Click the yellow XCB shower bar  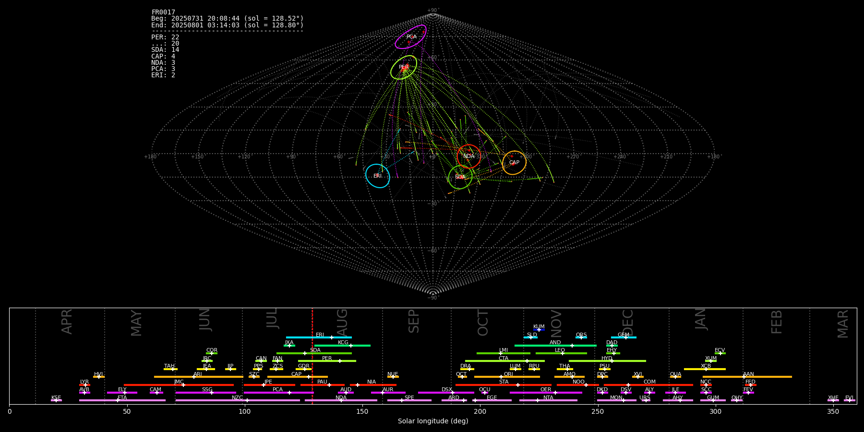705,369
